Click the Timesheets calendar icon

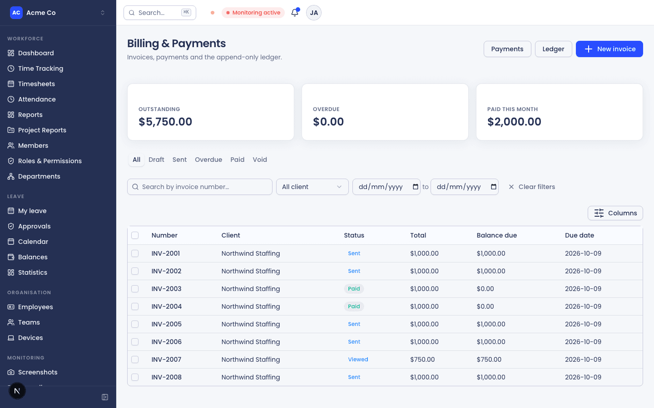point(11,84)
